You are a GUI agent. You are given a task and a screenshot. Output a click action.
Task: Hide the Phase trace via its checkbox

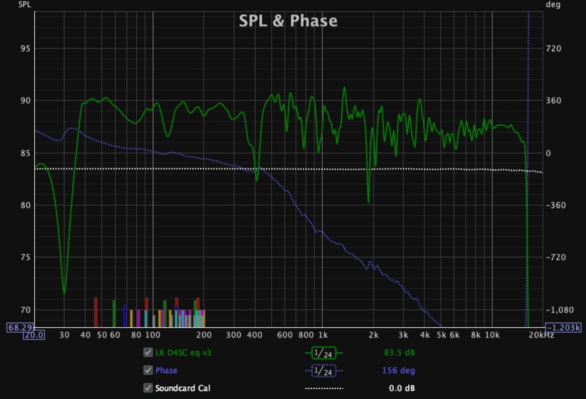pyautogui.click(x=148, y=370)
